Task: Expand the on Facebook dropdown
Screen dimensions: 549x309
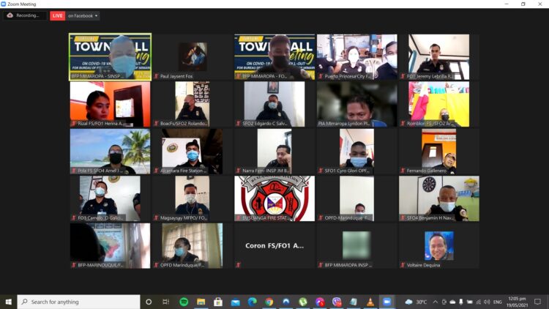Action: [83, 15]
